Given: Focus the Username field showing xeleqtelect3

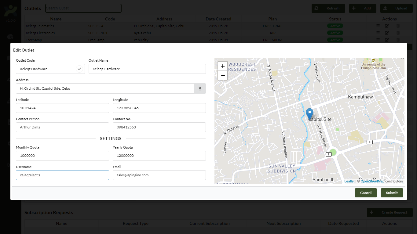Looking at the screenshot, I should click(x=62, y=175).
